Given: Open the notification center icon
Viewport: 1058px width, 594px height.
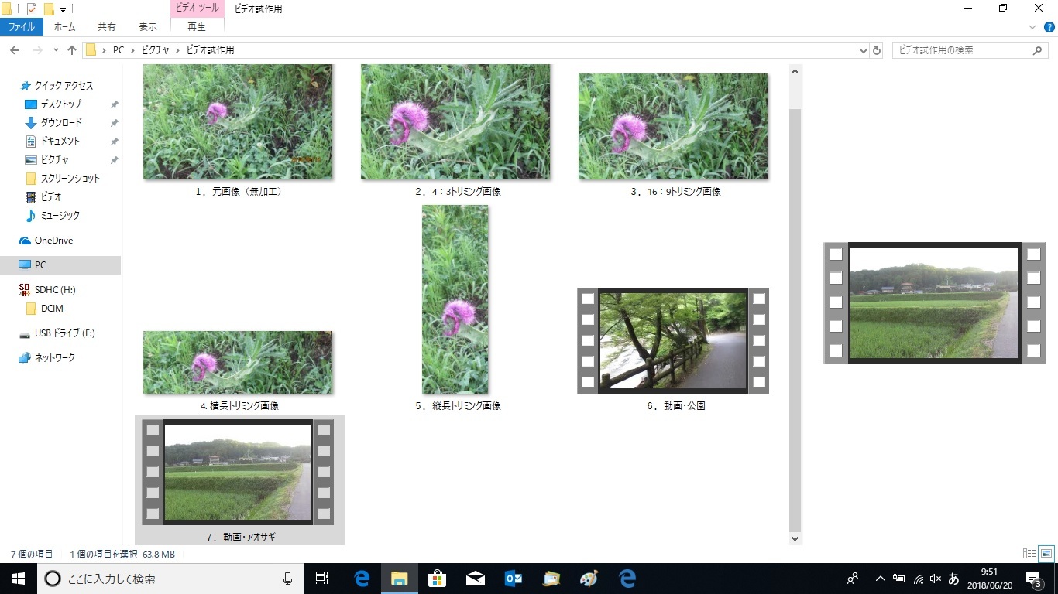Looking at the screenshot, I should (1033, 579).
